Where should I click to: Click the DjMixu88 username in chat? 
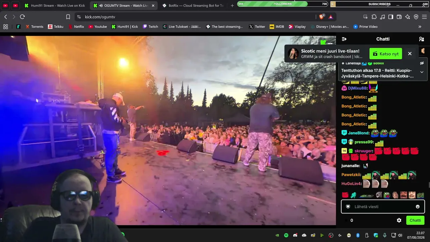[357, 88]
